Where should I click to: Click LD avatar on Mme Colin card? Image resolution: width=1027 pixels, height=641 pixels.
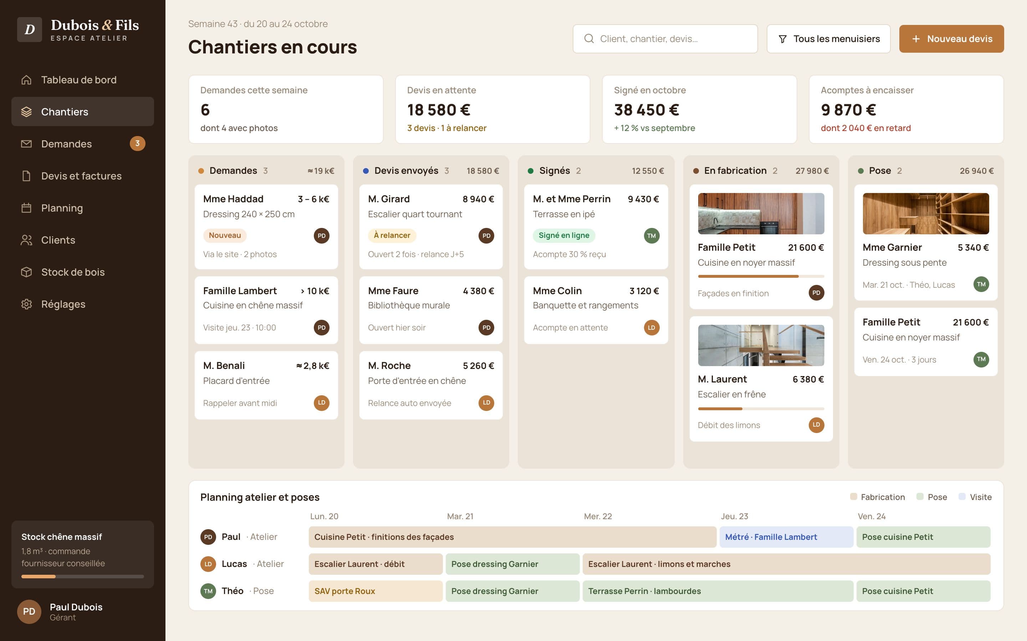click(x=652, y=328)
